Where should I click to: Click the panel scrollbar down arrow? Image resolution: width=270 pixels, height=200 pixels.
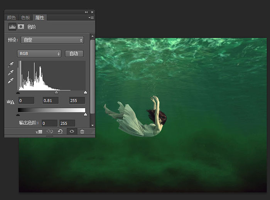click(x=93, y=125)
